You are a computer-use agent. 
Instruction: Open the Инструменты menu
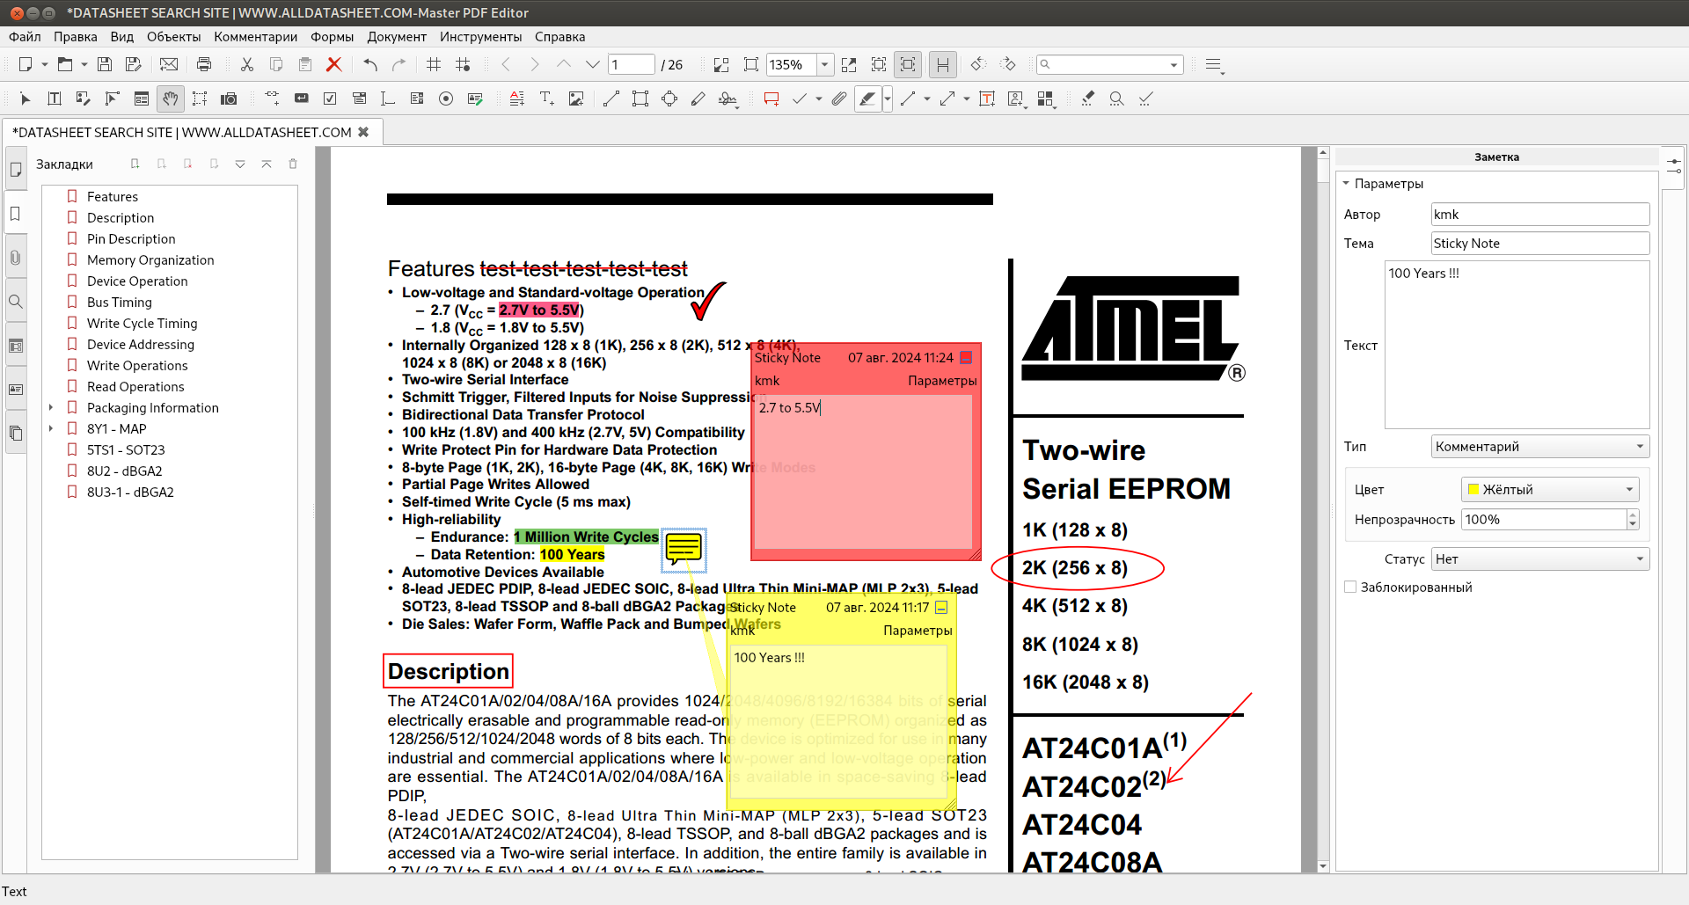coord(480,37)
